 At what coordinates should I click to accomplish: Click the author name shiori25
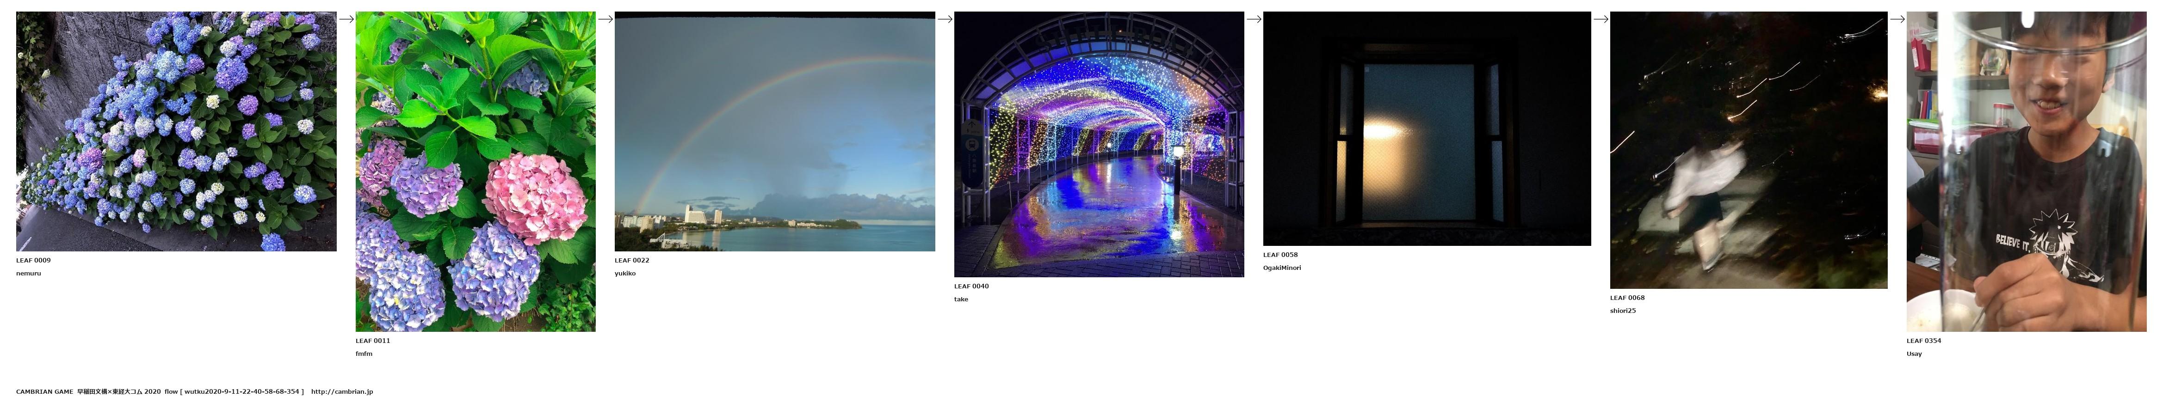click(x=1622, y=311)
